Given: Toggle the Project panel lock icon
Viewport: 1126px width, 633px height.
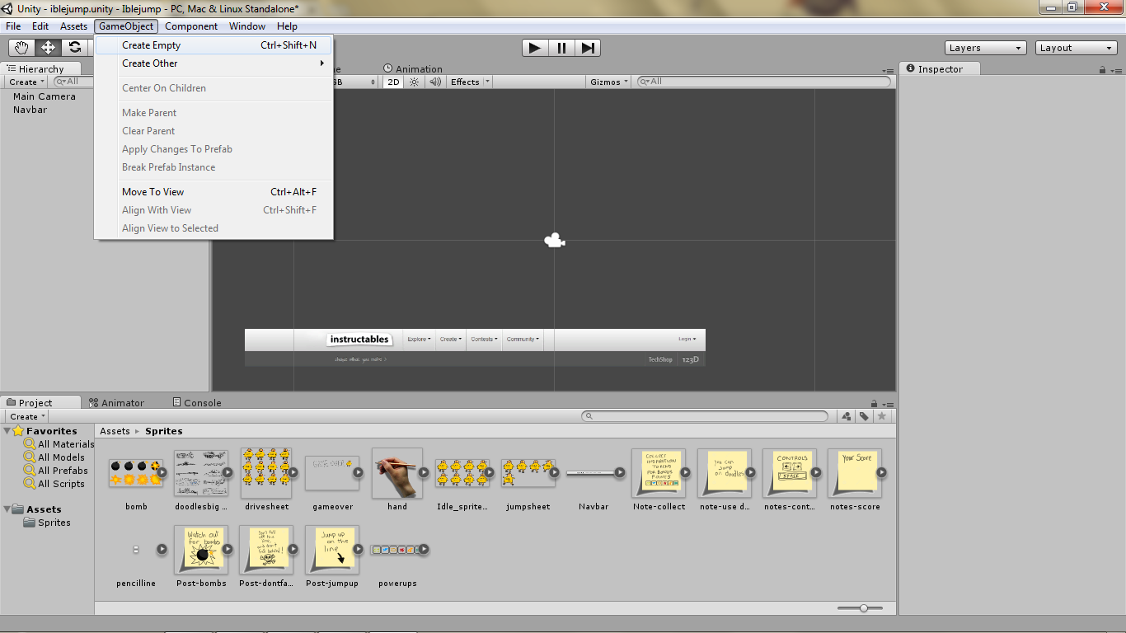Looking at the screenshot, I should tap(875, 404).
